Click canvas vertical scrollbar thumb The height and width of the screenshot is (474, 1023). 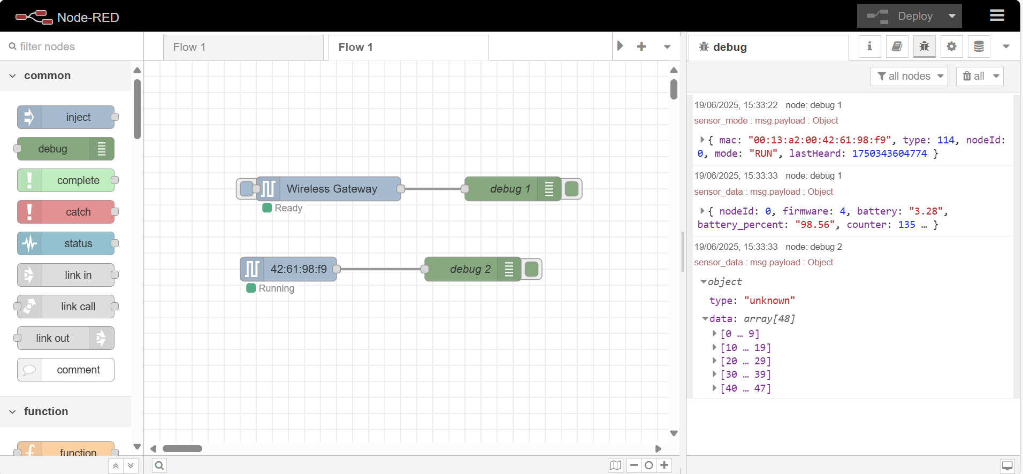coord(674,89)
